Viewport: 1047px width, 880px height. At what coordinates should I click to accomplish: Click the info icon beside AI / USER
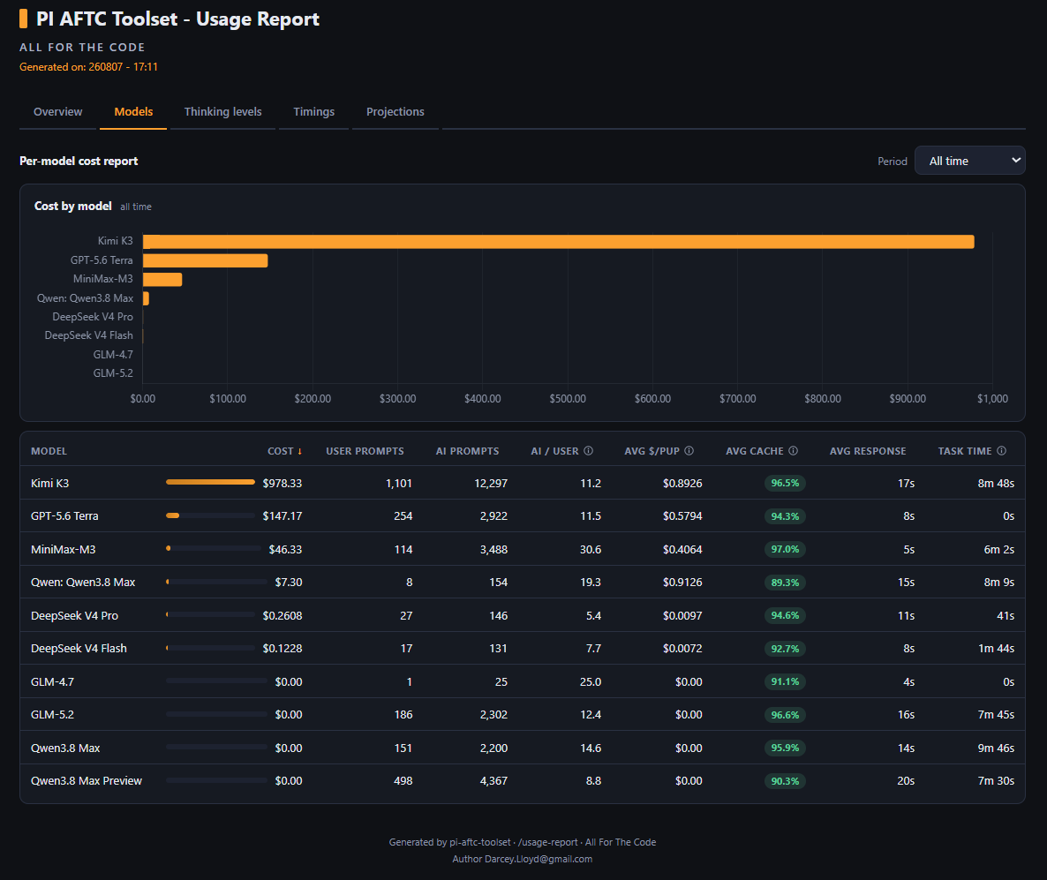pyautogui.click(x=588, y=451)
